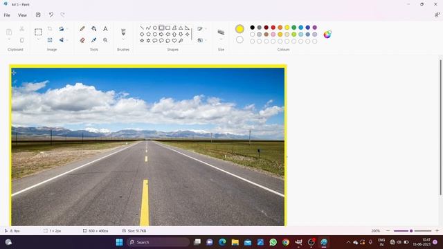Open WhatsApp from taskbar
Image resolution: width=443 pixels, height=249 pixels.
click(273, 242)
